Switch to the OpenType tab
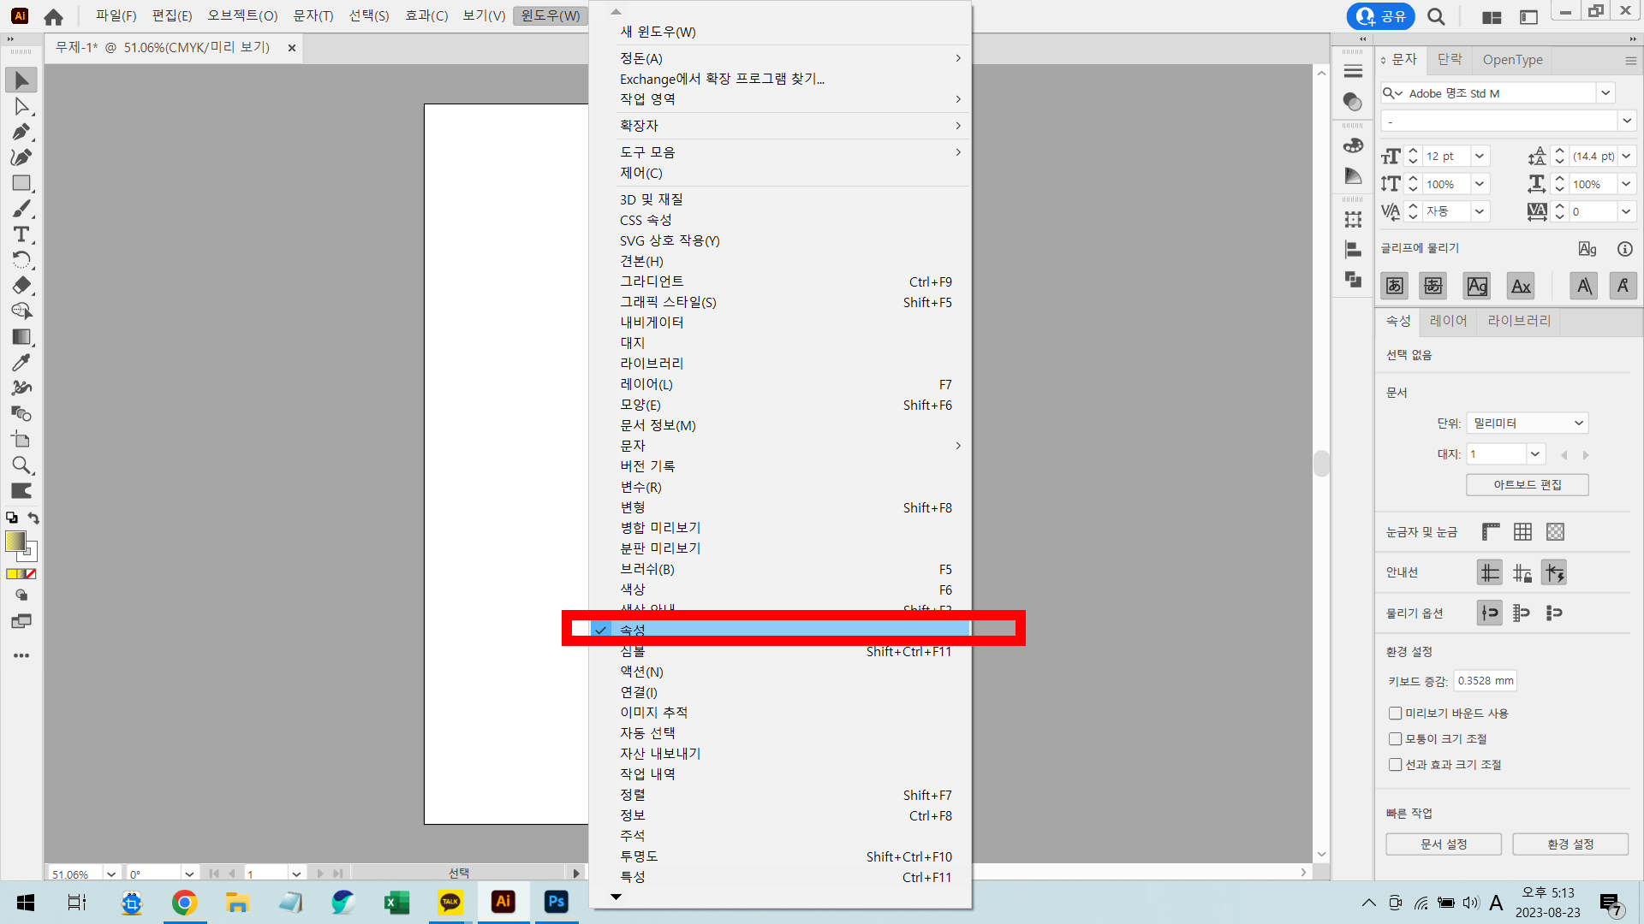 [x=1512, y=60]
